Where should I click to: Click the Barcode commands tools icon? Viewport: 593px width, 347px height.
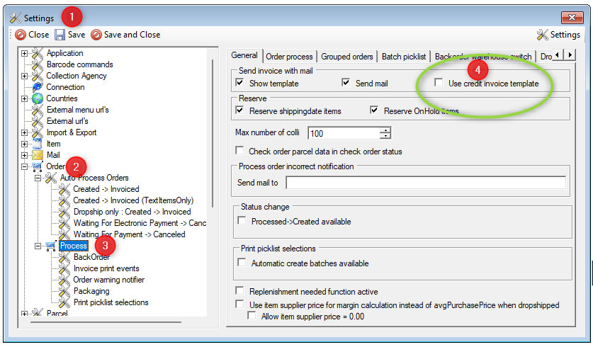38,64
